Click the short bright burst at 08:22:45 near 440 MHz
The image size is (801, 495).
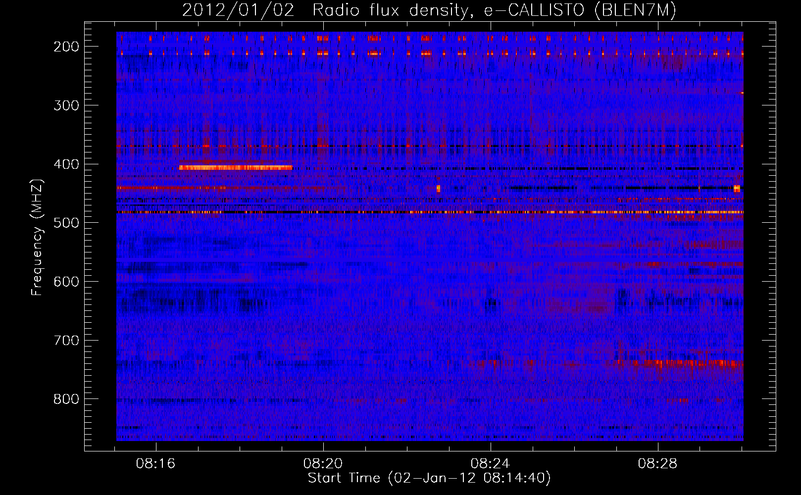(x=439, y=188)
